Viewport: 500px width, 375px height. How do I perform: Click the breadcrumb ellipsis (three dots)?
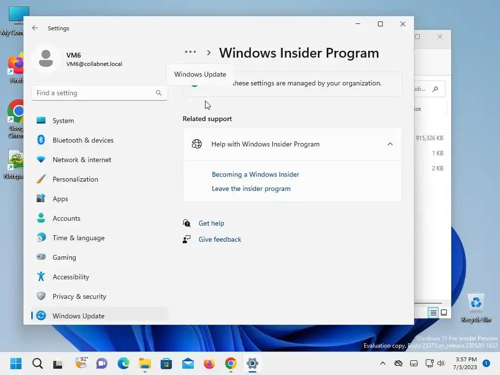(190, 52)
